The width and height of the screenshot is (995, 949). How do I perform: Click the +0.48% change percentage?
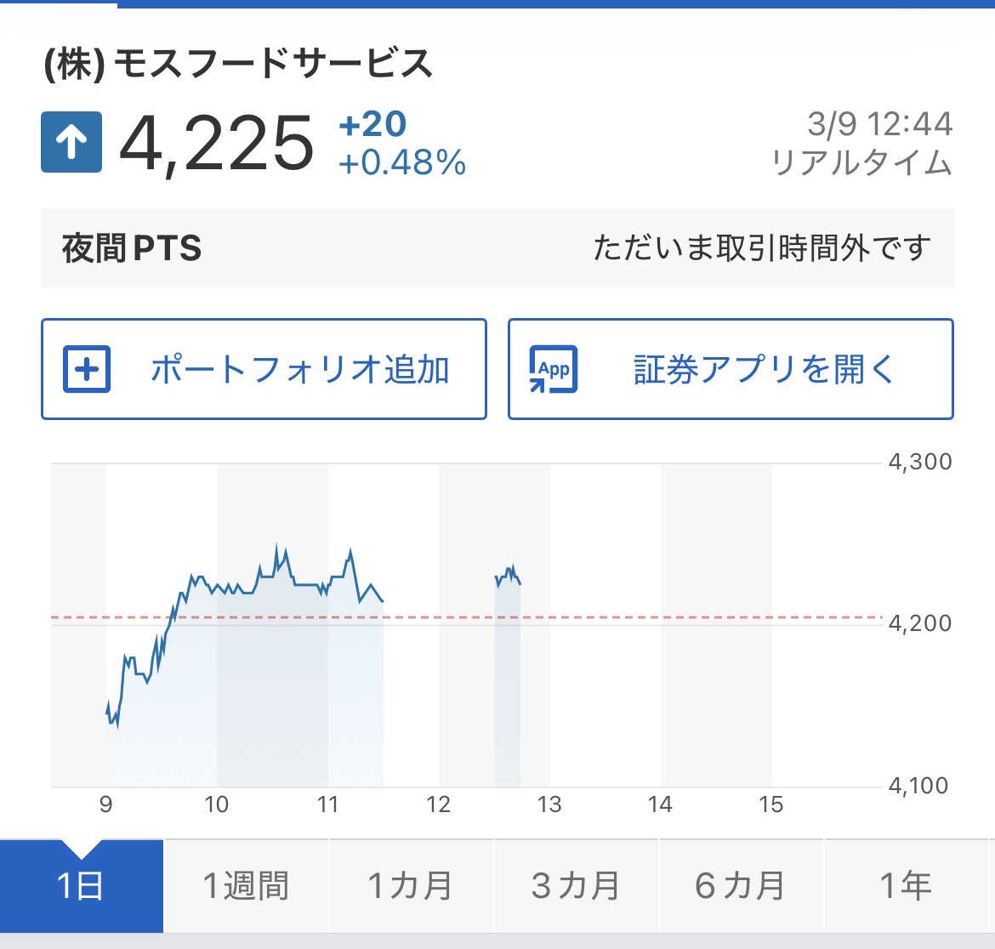402,162
